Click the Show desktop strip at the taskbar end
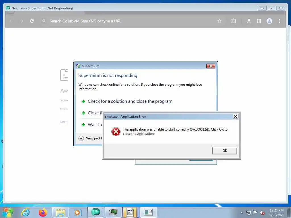291x218 pixels. (x=289, y=212)
